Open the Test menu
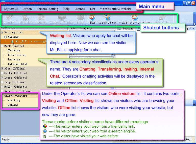 [x=92, y=9]
